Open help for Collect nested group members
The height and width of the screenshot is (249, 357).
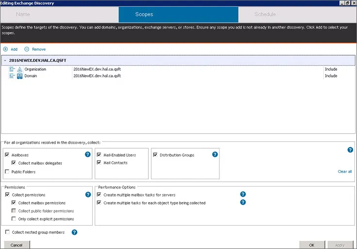(x=74, y=232)
